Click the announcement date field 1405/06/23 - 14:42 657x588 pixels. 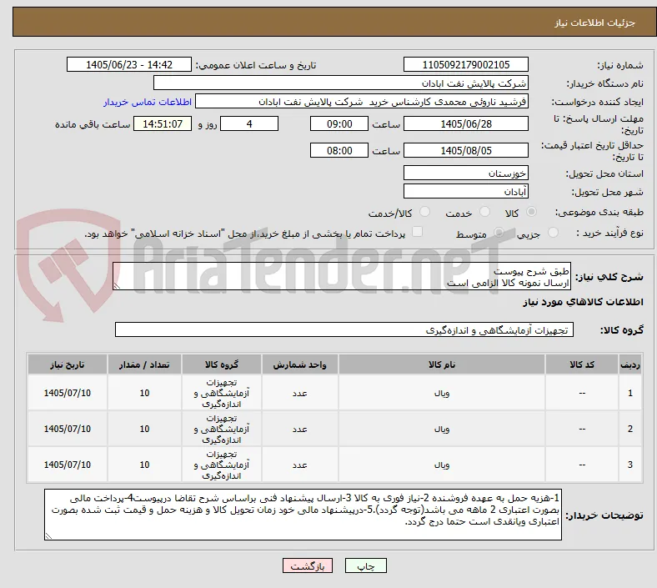tap(129, 64)
